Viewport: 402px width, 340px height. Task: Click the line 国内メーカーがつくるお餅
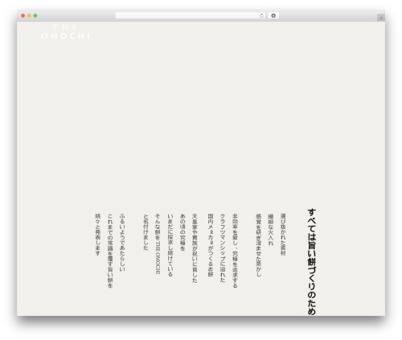tap(211, 245)
